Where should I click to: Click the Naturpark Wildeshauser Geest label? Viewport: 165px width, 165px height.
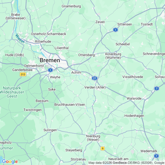click(12, 92)
